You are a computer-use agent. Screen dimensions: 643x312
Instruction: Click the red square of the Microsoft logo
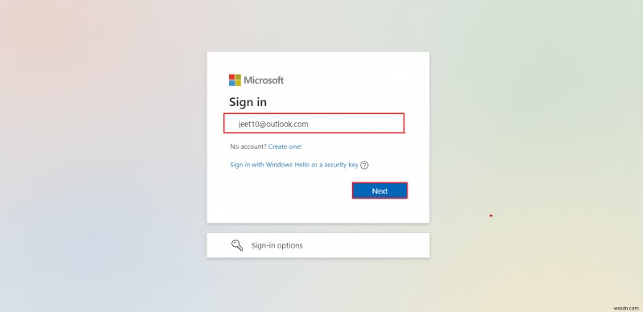231,76
